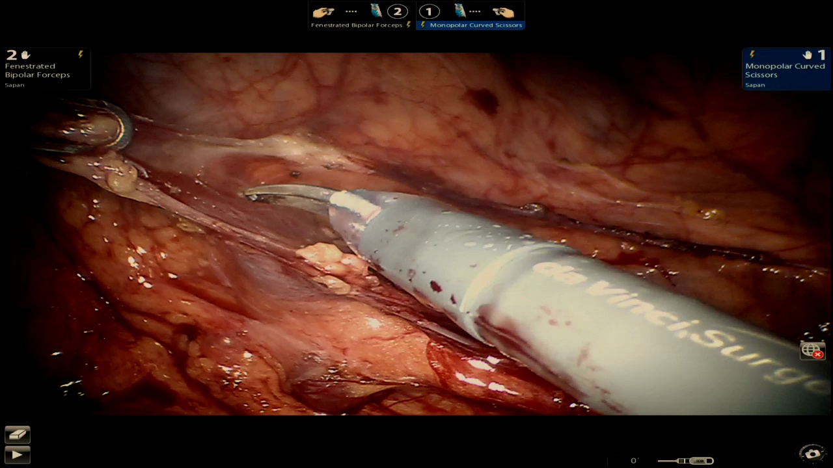Click the play button at bottom left
The height and width of the screenshot is (468, 833).
coord(18,454)
